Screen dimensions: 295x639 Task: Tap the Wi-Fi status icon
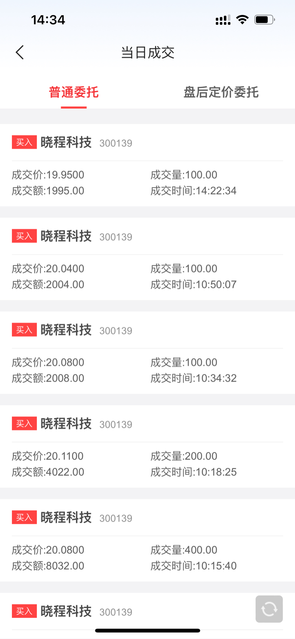242,20
